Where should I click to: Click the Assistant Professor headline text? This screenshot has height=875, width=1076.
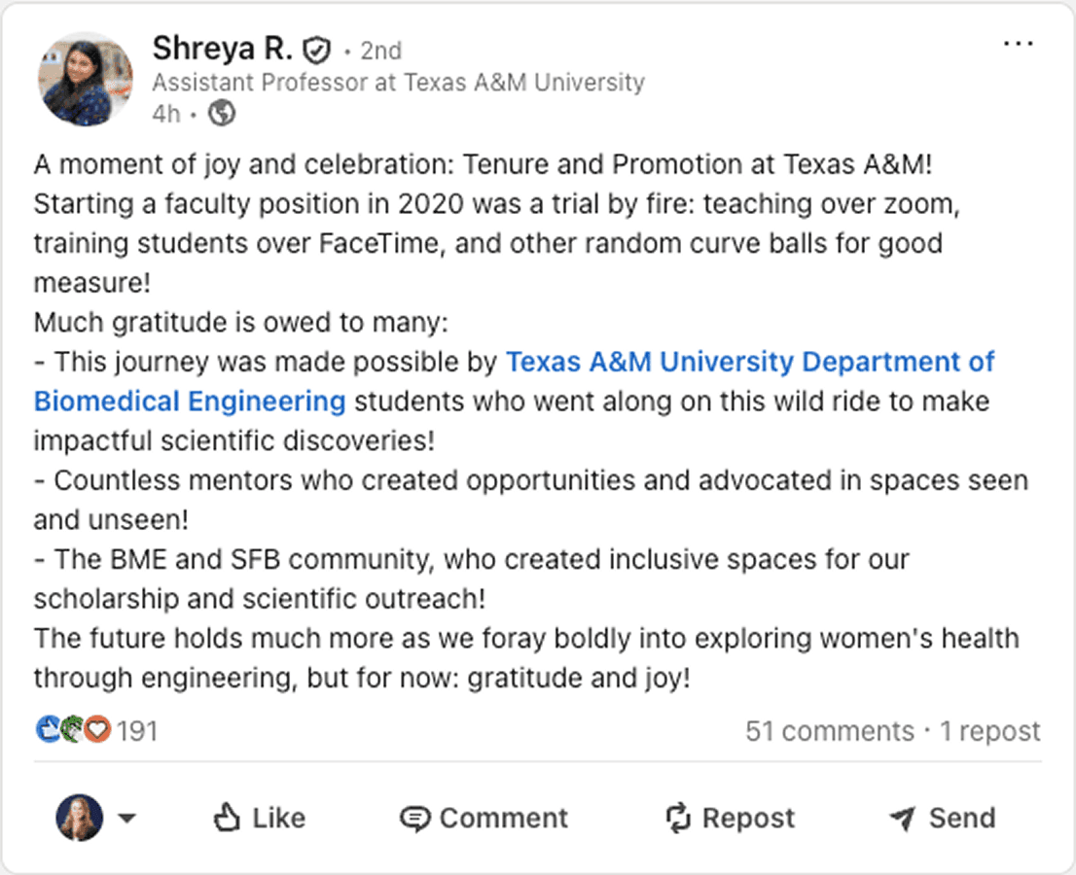398,83
